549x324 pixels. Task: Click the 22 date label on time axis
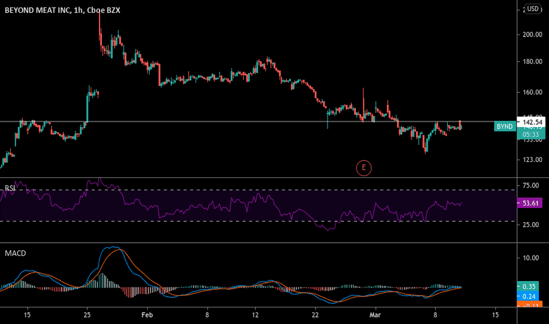(x=315, y=315)
